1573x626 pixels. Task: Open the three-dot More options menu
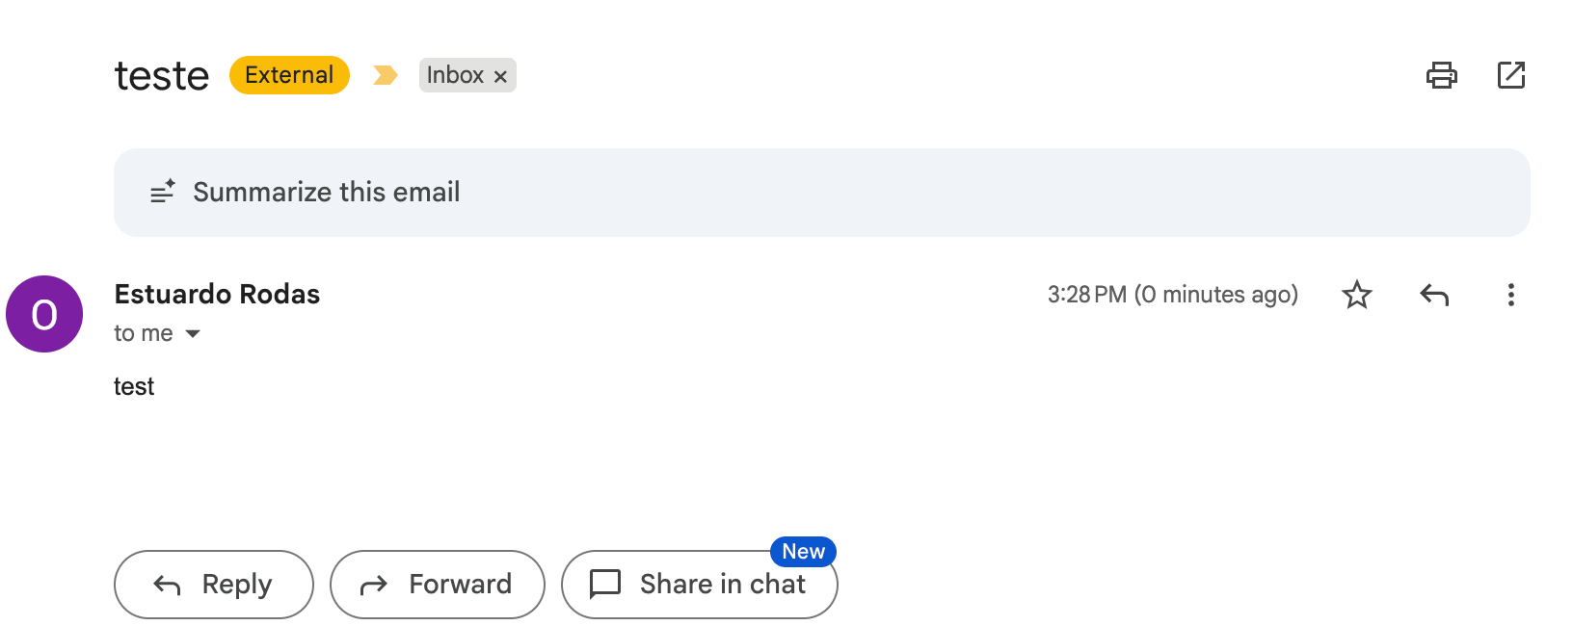tap(1510, 295)
